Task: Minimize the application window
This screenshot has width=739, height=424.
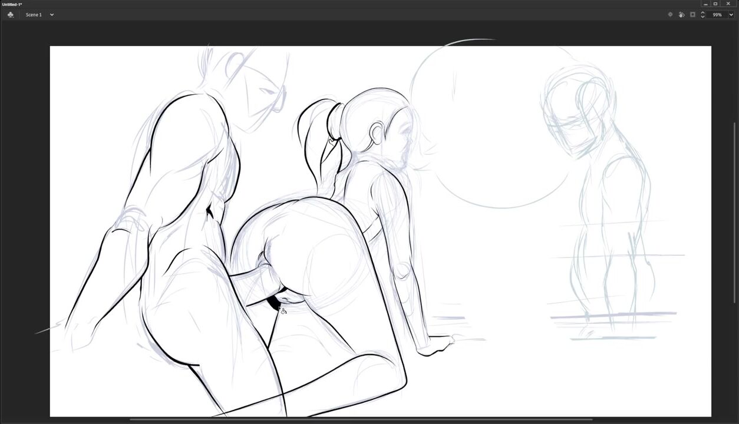Action: point(705,4)
